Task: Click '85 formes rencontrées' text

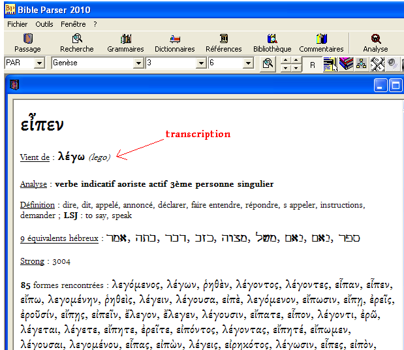Action: (x=62, y=285)
